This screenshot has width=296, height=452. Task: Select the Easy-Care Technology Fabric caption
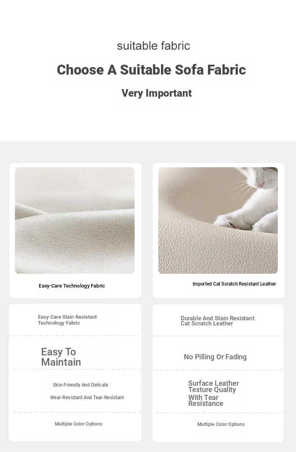(72, 286)
